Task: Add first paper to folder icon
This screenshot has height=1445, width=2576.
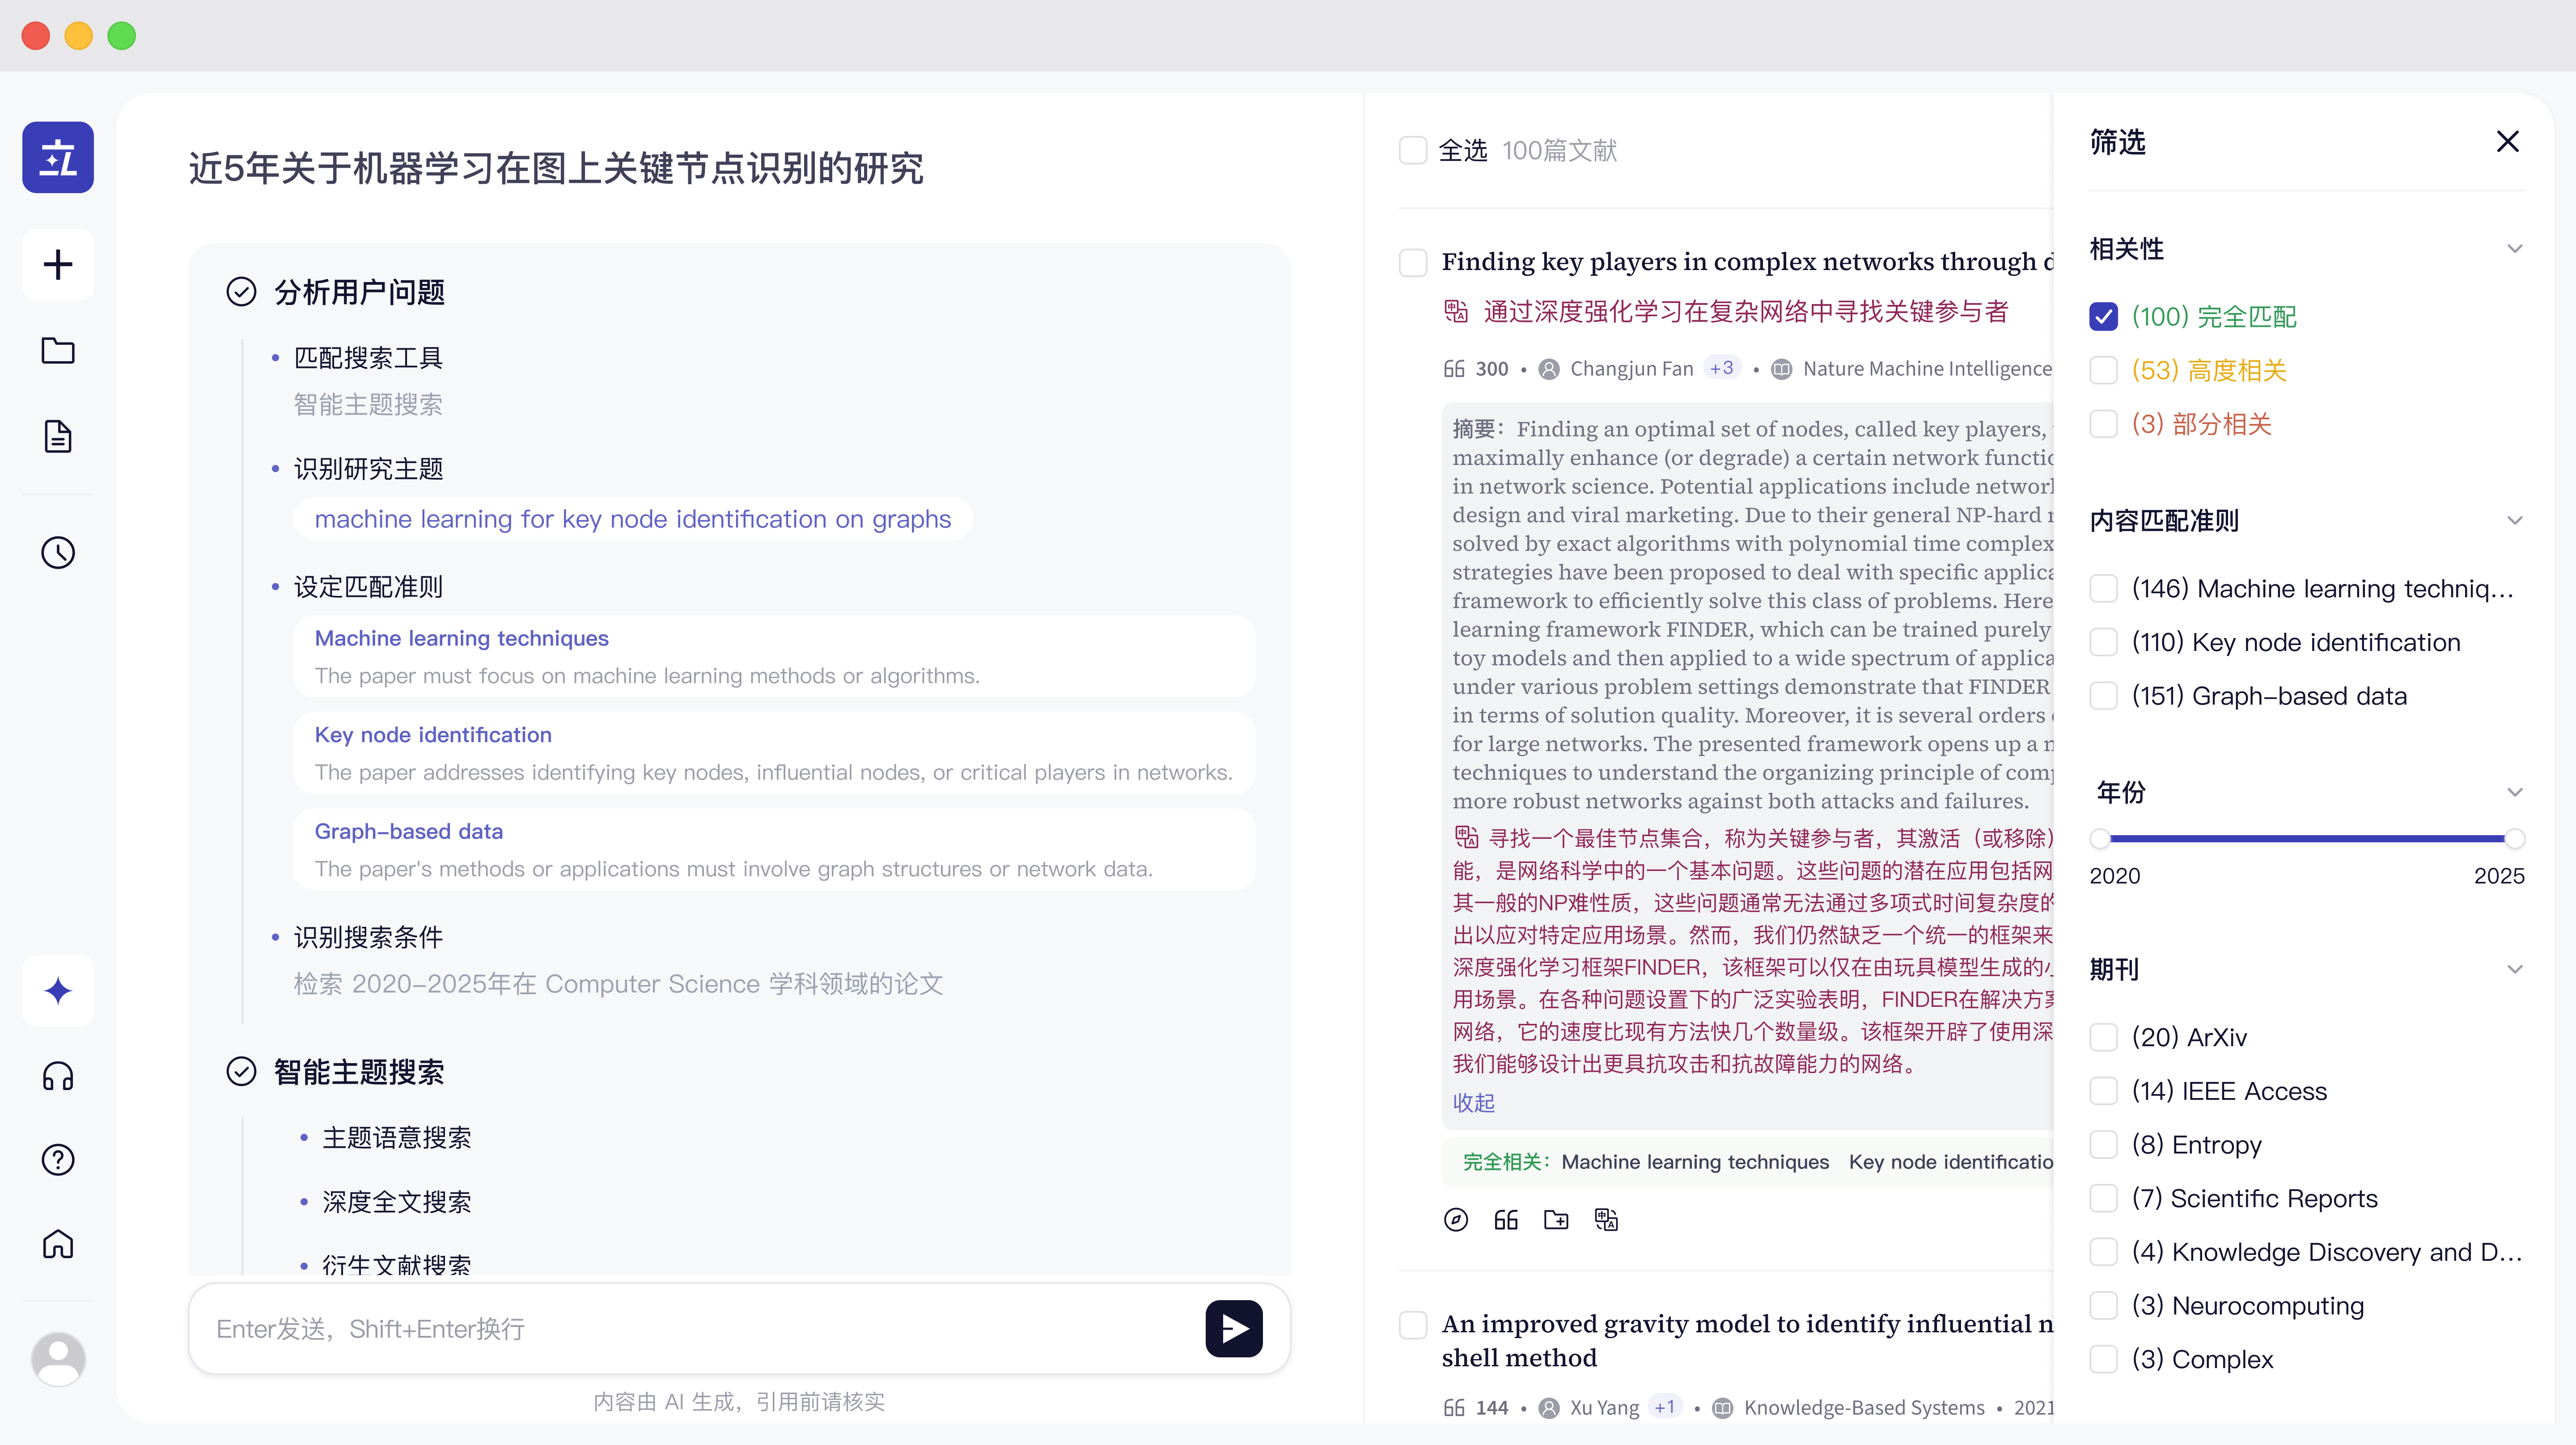Action: coord(1556,1219)
